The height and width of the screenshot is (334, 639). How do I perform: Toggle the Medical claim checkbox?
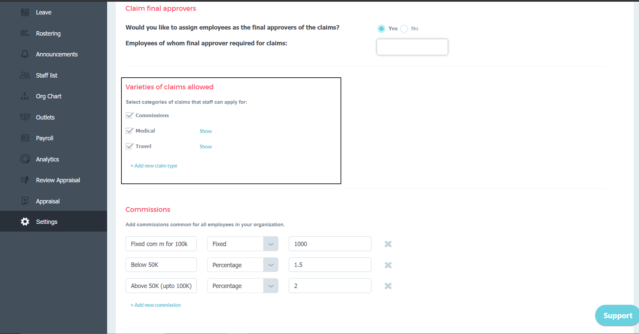point(129,131)
